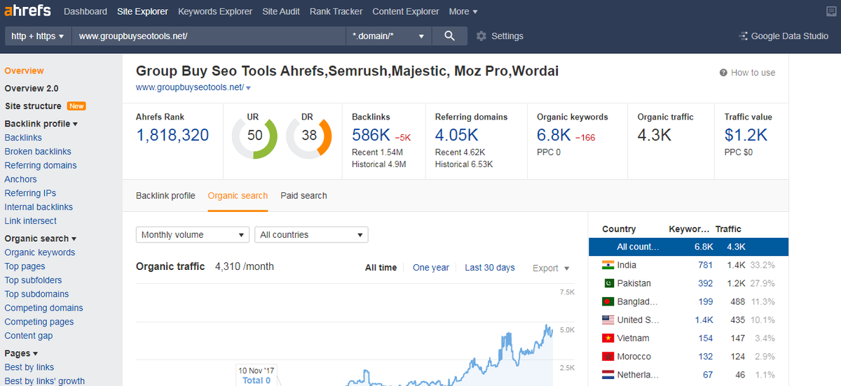
Task: Select the Morocco flag icon
Action: pos(608,356)
